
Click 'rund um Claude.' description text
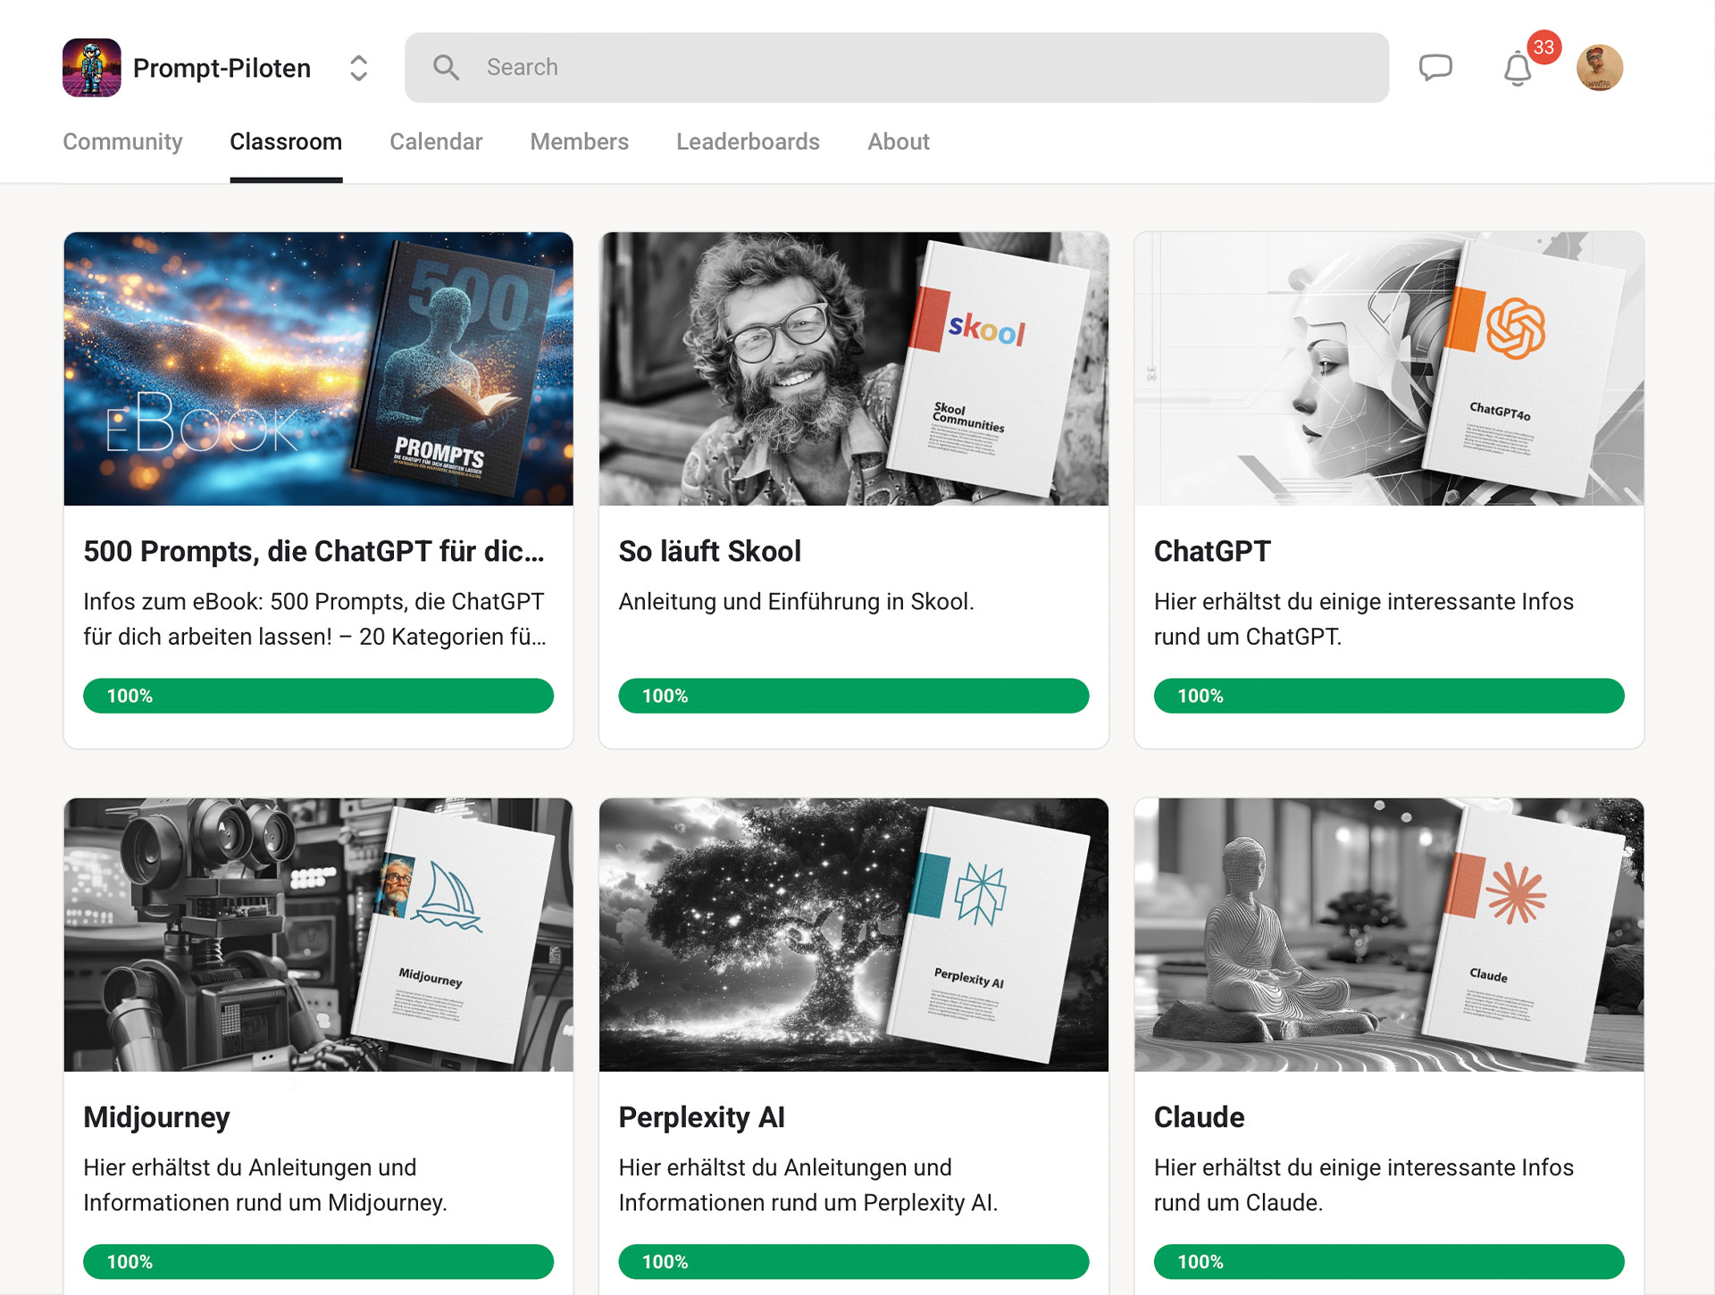(x=1238, y=1203)
